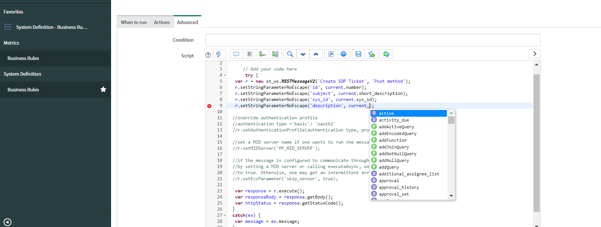This screenshot has height=227, width=601.
Task: Click the Replace All icon
Action: coord(275,54)
